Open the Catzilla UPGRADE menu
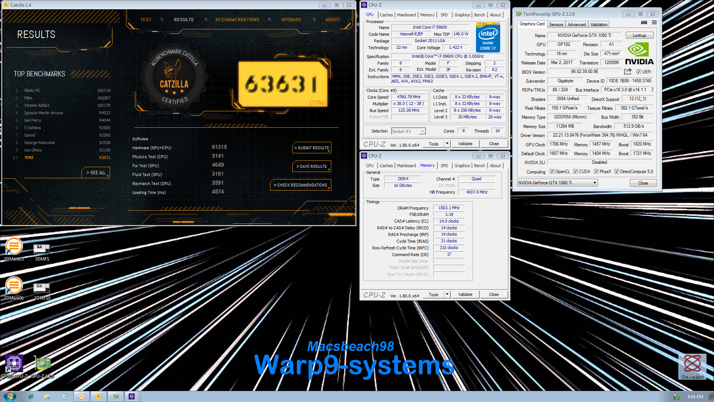Image resolution: width=714 pixels, height=402 pixels. [291, 20]
